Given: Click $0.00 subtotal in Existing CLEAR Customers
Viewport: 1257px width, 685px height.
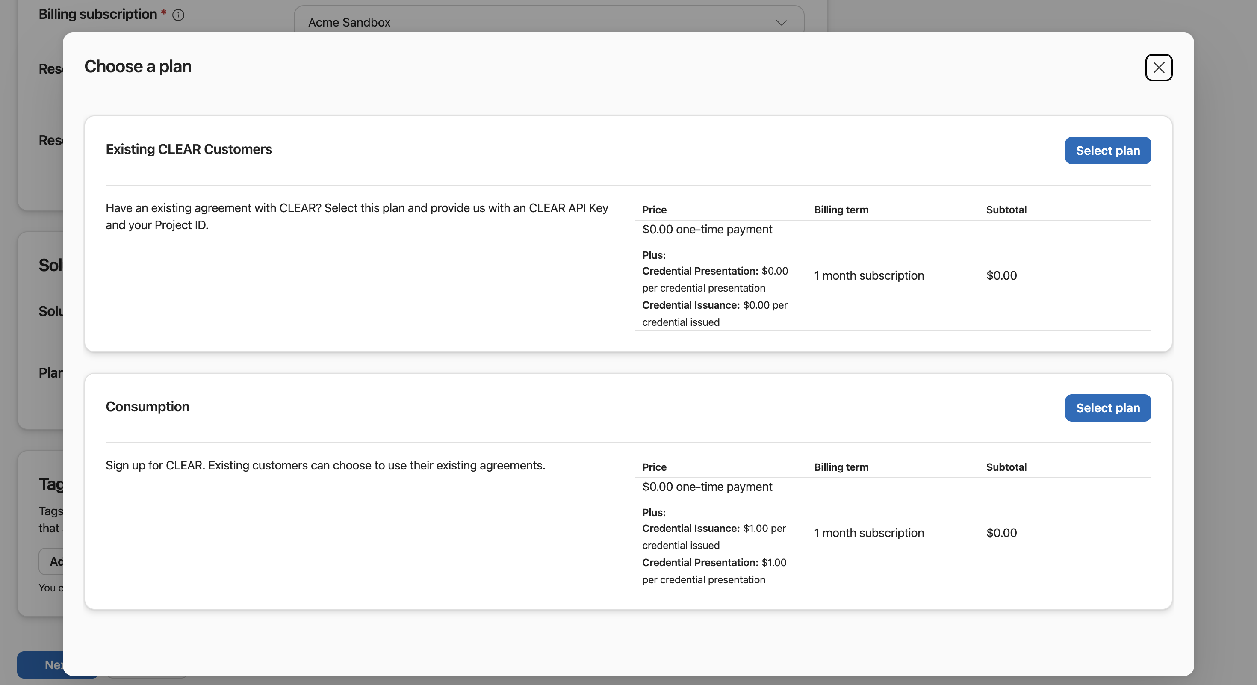Looking at the screenshot, I should click(1001, 276).
